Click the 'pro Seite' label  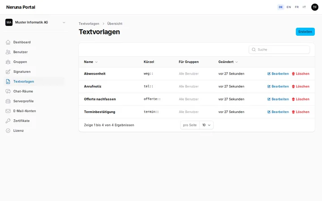point(190,125)
